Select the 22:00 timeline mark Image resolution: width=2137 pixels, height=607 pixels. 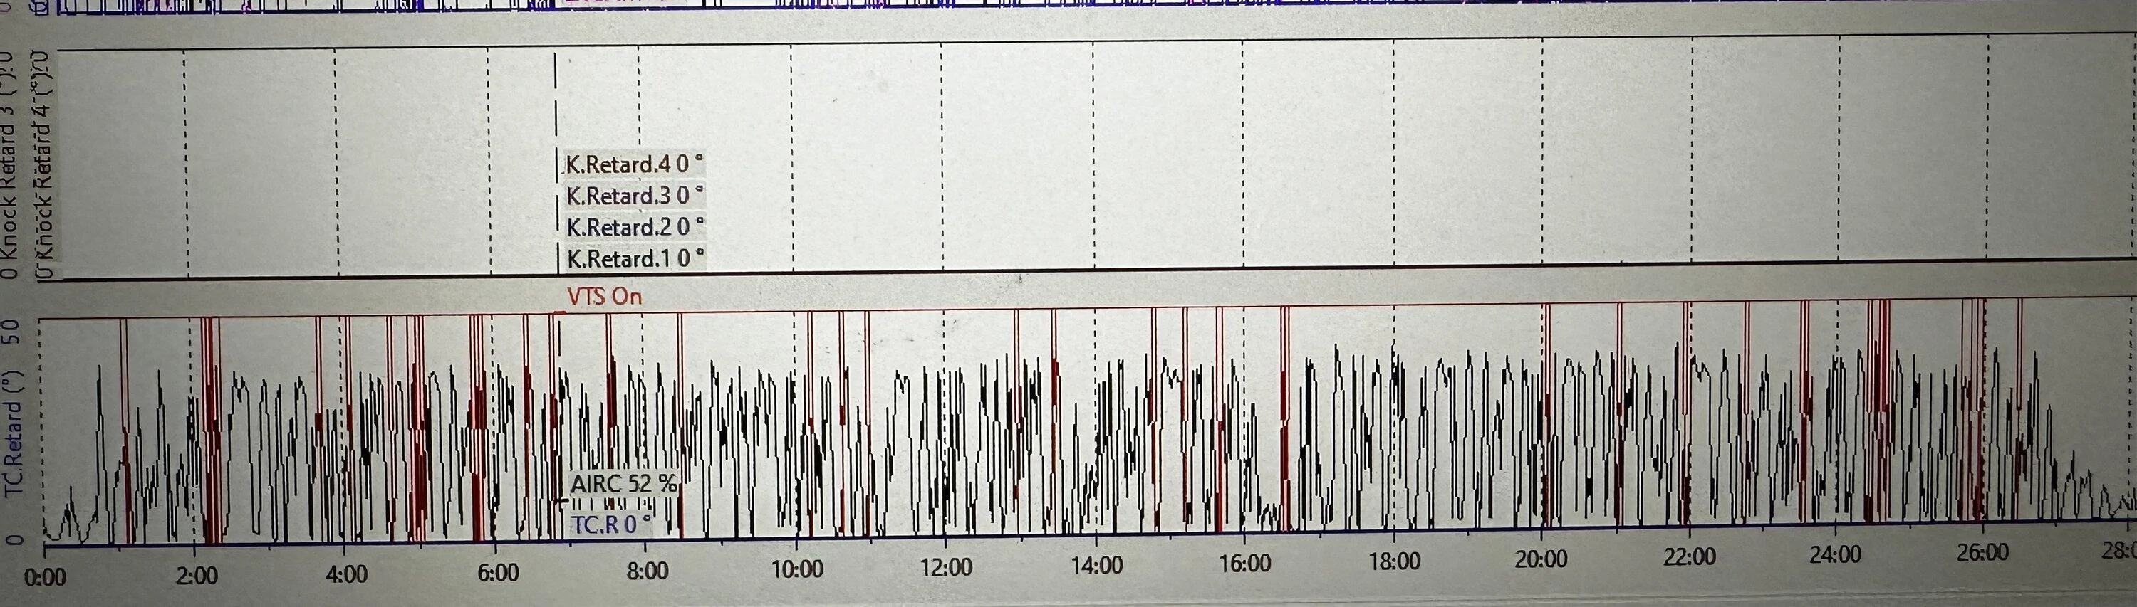tap(1689, 557)
